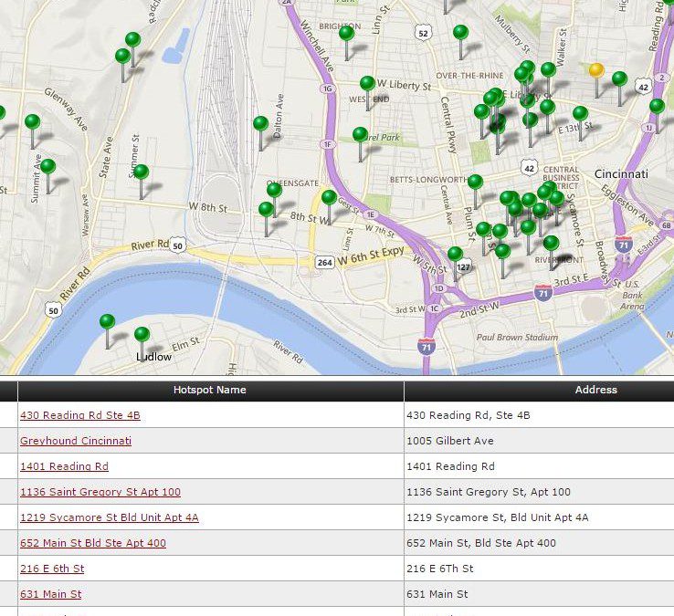Select the pin next to route 127 marker
The width and height of the screenshot is (674, 616).
pos(455,254)
